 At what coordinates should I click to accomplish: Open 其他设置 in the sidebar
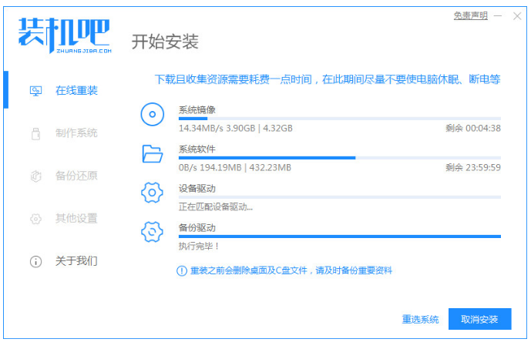pyautogui.click(x=76, y=219)
